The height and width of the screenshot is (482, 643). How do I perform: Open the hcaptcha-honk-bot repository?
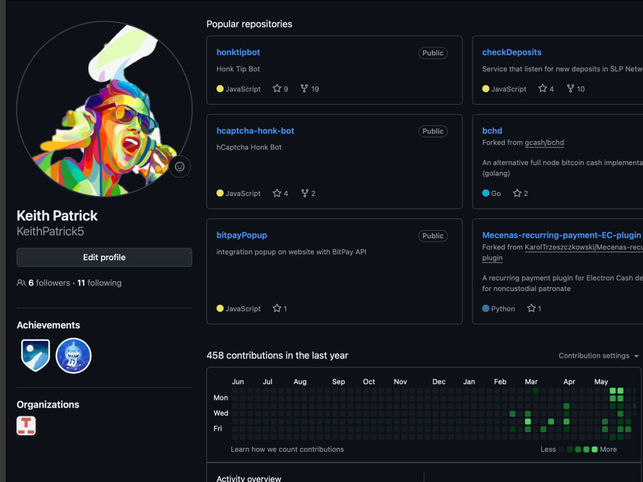pos(255,130)
